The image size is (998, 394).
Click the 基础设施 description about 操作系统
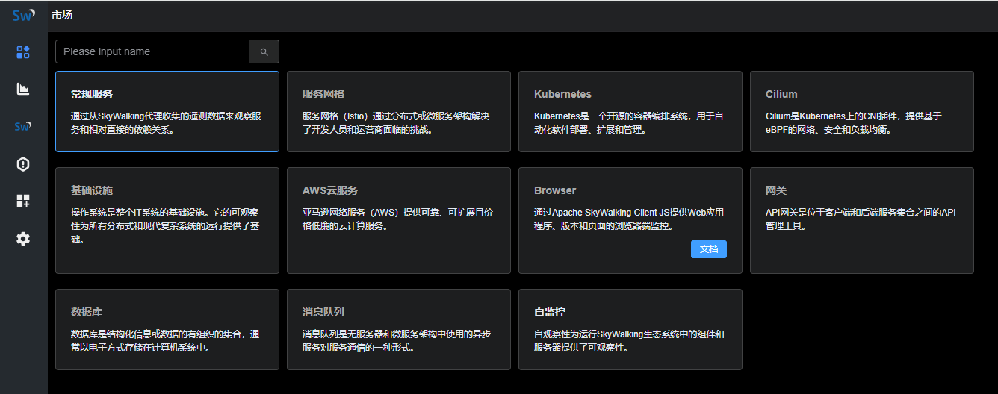click(165, 225)
